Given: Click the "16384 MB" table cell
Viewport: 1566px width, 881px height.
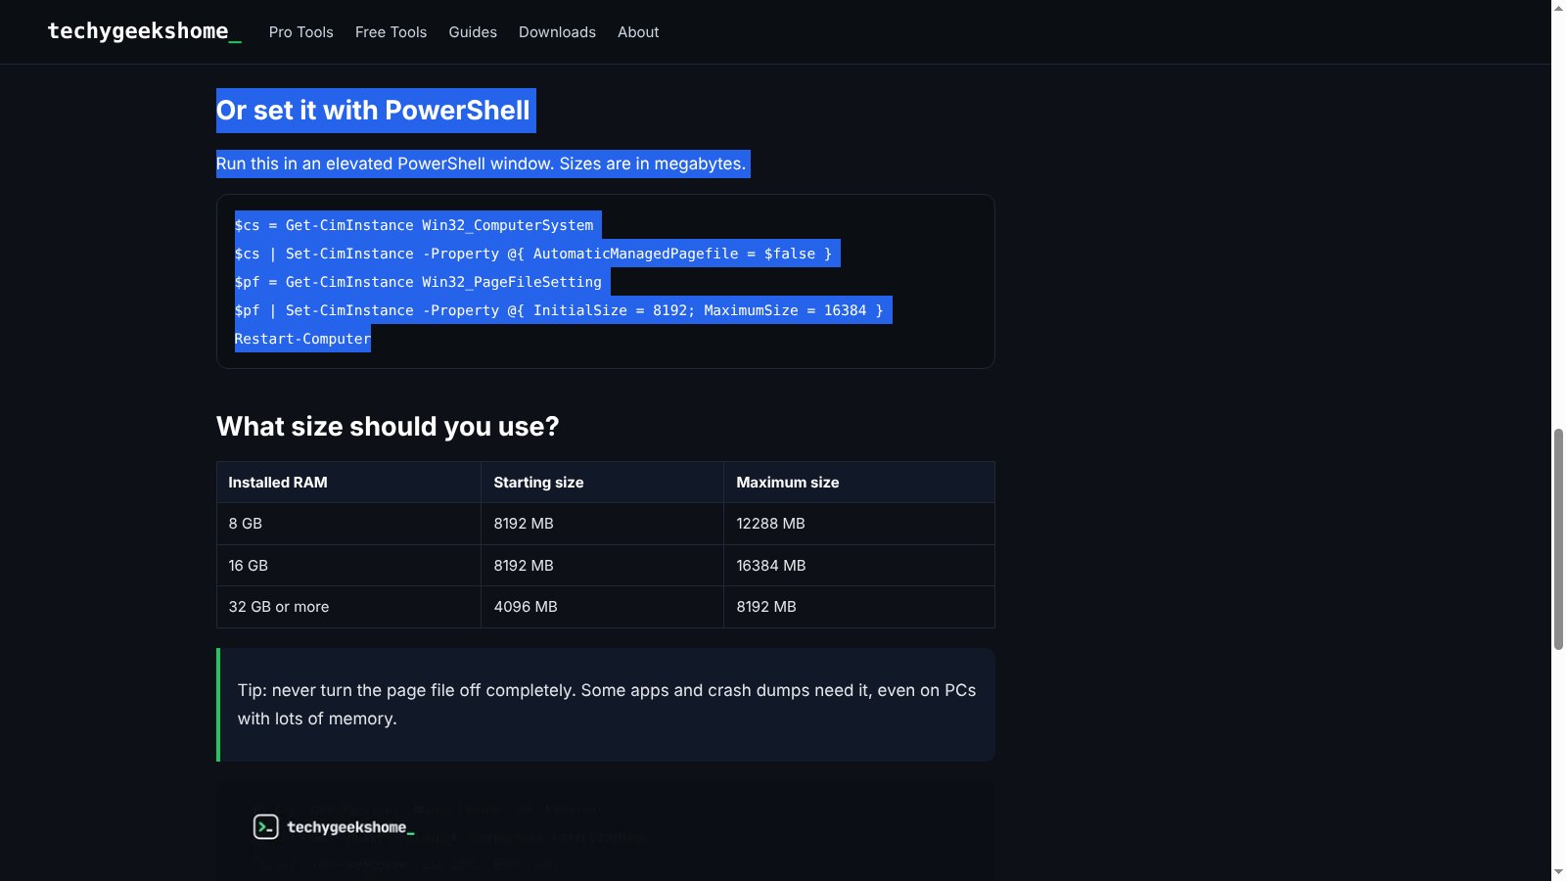Looking at the screenshot, I should (858, 566).
